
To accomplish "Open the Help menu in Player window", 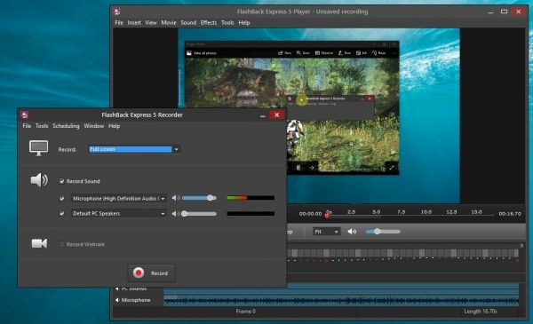I will point(244,23).
